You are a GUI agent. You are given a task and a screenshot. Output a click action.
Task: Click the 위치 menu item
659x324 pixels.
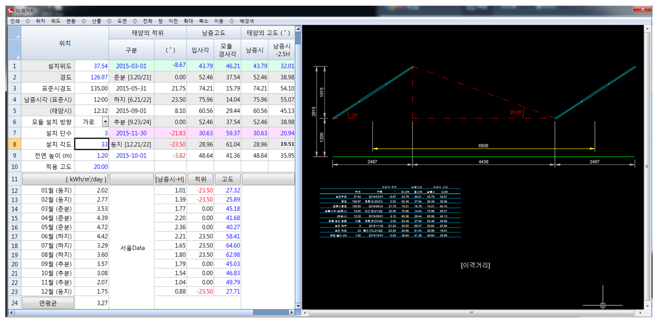[40, 21]
